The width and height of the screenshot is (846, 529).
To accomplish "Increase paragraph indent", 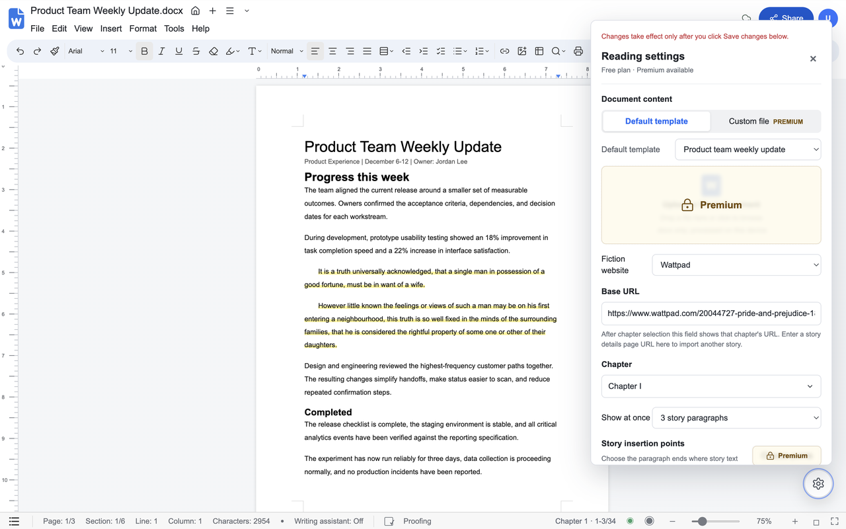I will coord(423,51).
